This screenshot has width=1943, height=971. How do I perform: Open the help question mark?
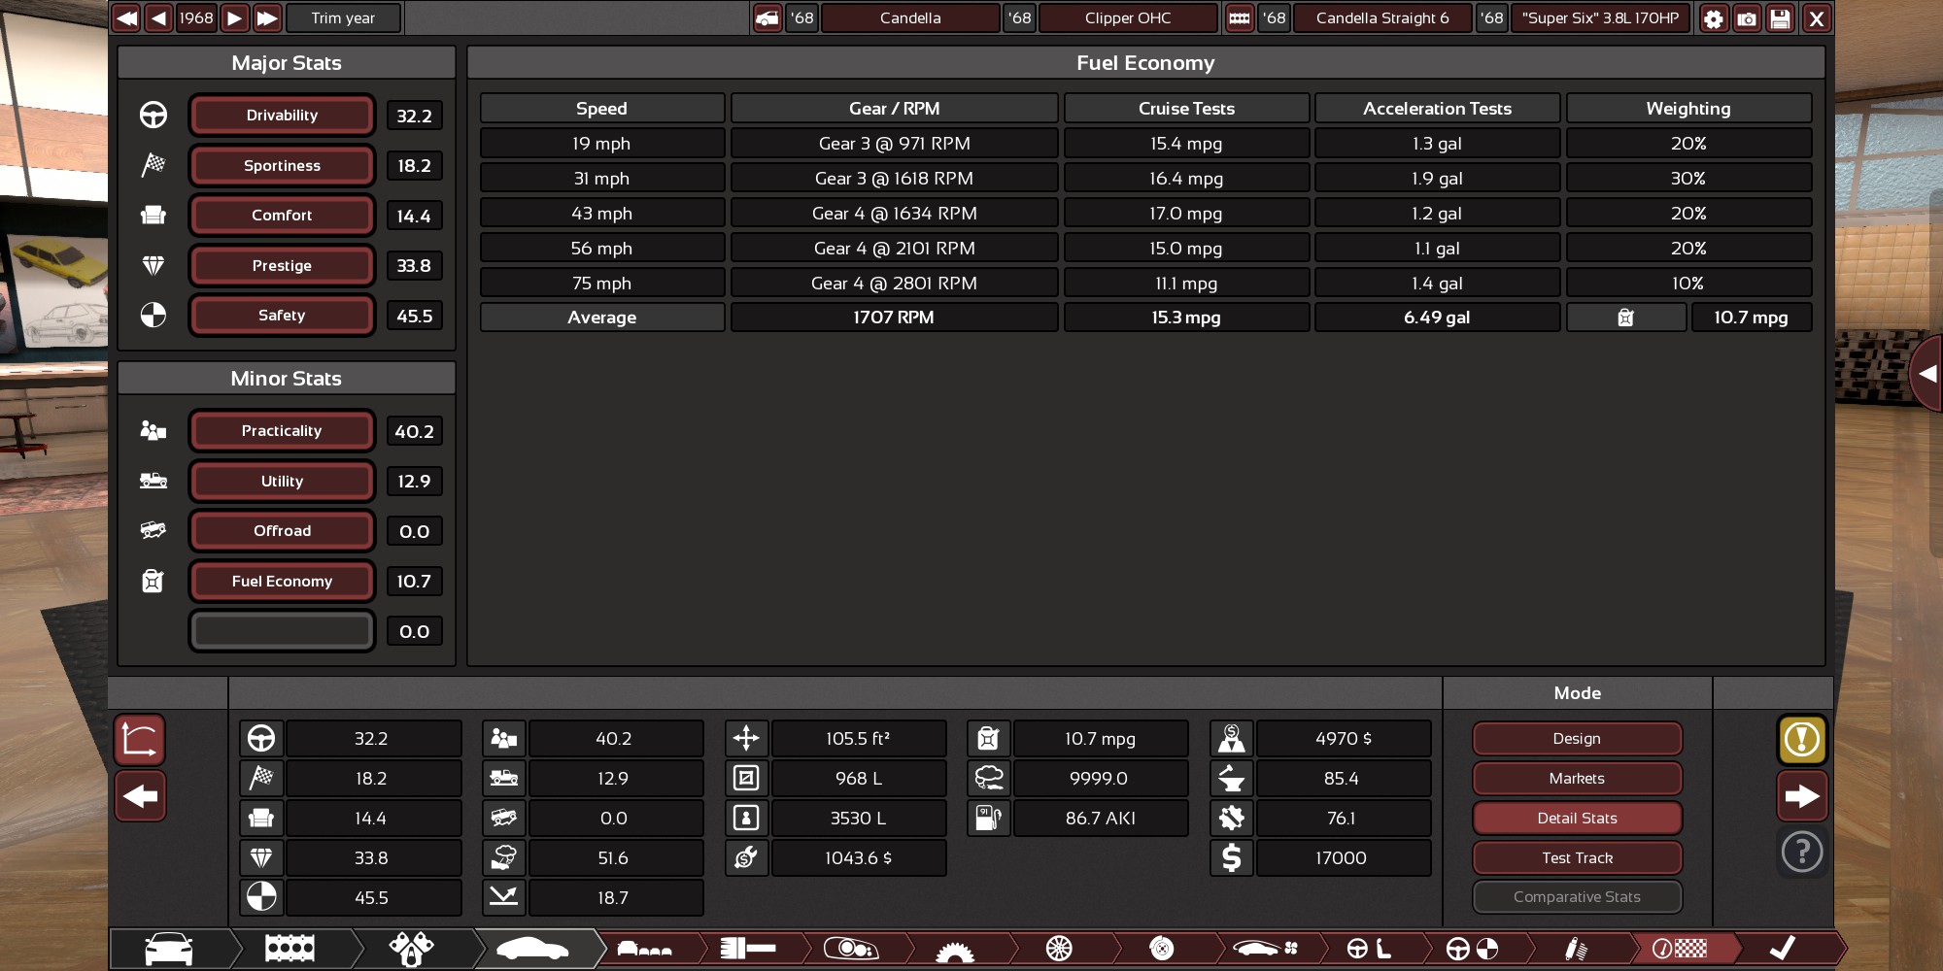click(1802, 853)
